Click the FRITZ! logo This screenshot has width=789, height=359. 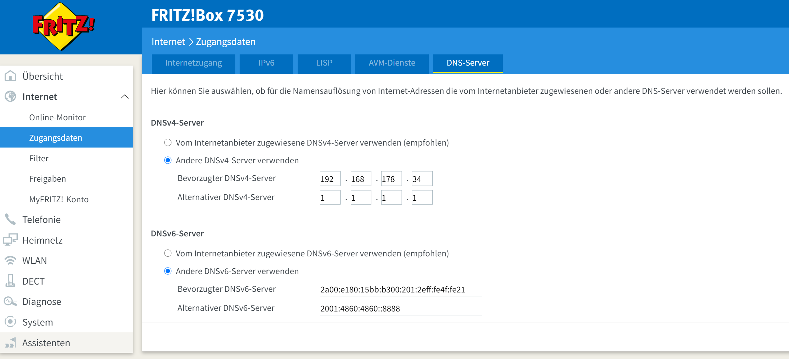point(63,26)
